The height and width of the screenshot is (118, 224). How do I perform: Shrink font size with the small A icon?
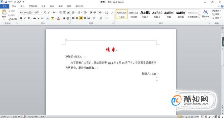pyautogui.click(x=48, y=12)
